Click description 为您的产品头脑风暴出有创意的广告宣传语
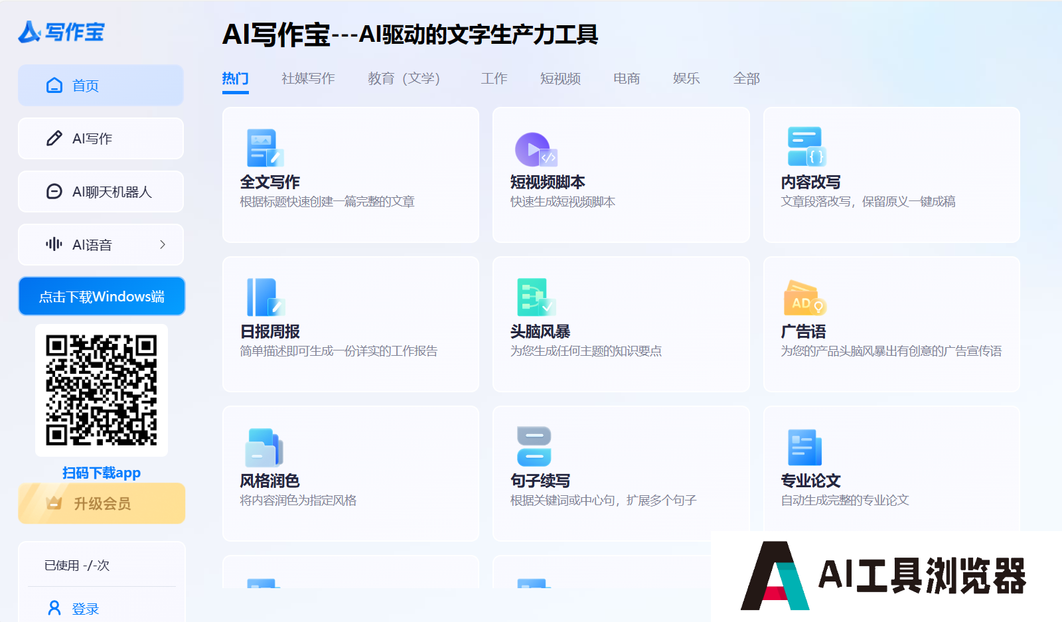The height and width of the screenshot is (622, 1062). (891, 350)
